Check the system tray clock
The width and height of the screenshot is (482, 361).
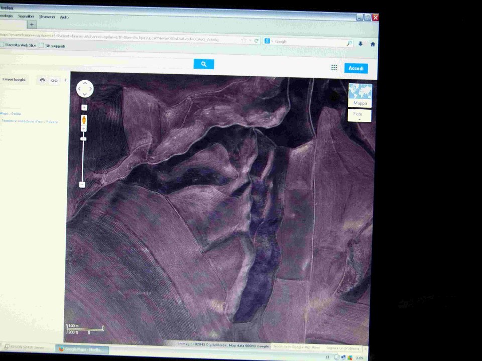(x=359, y=358)
